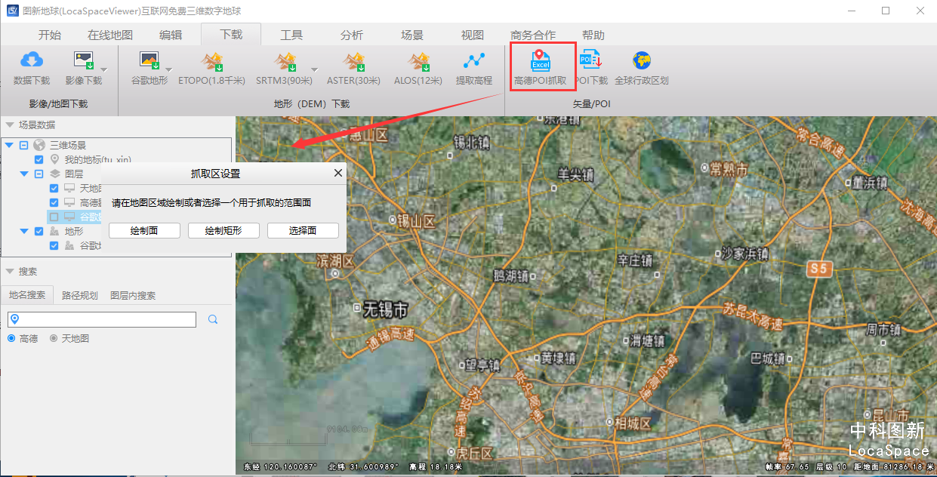Toggle the 图层 tri-state checkbox
Viewport: 937px width, 477px height.
click(x=39, y=174)
